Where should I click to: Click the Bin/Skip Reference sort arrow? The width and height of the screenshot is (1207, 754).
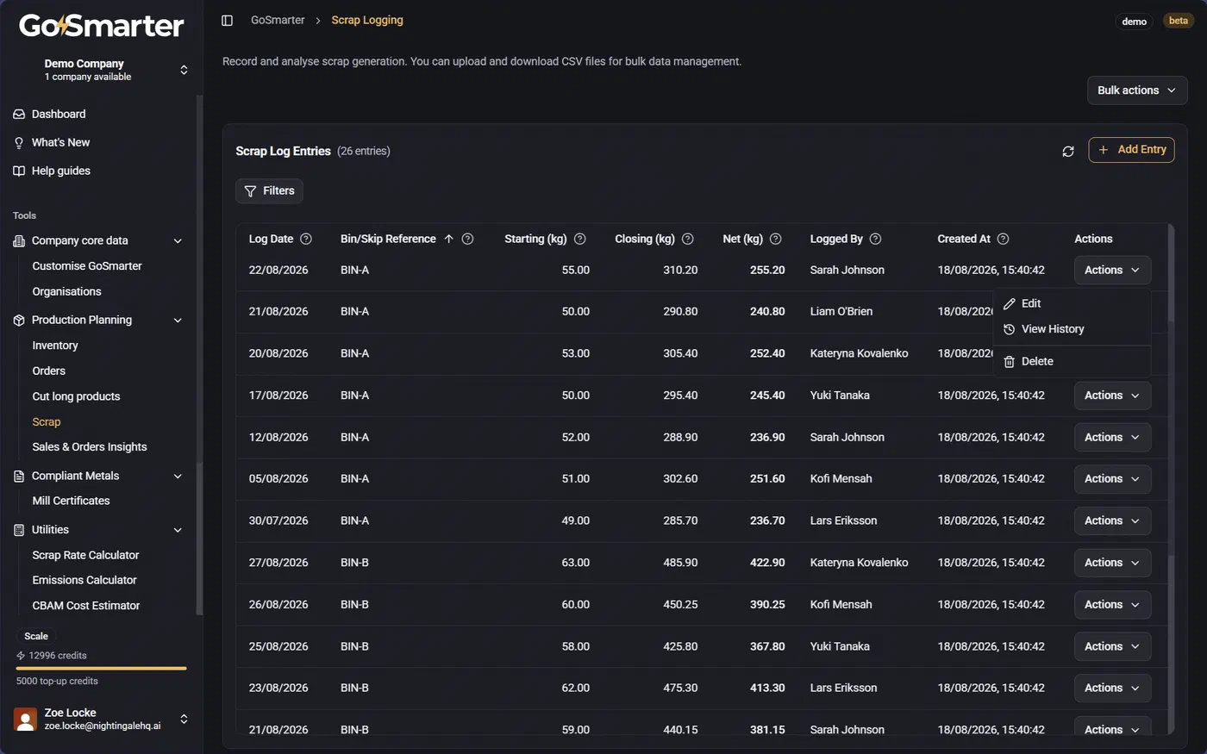448,239
